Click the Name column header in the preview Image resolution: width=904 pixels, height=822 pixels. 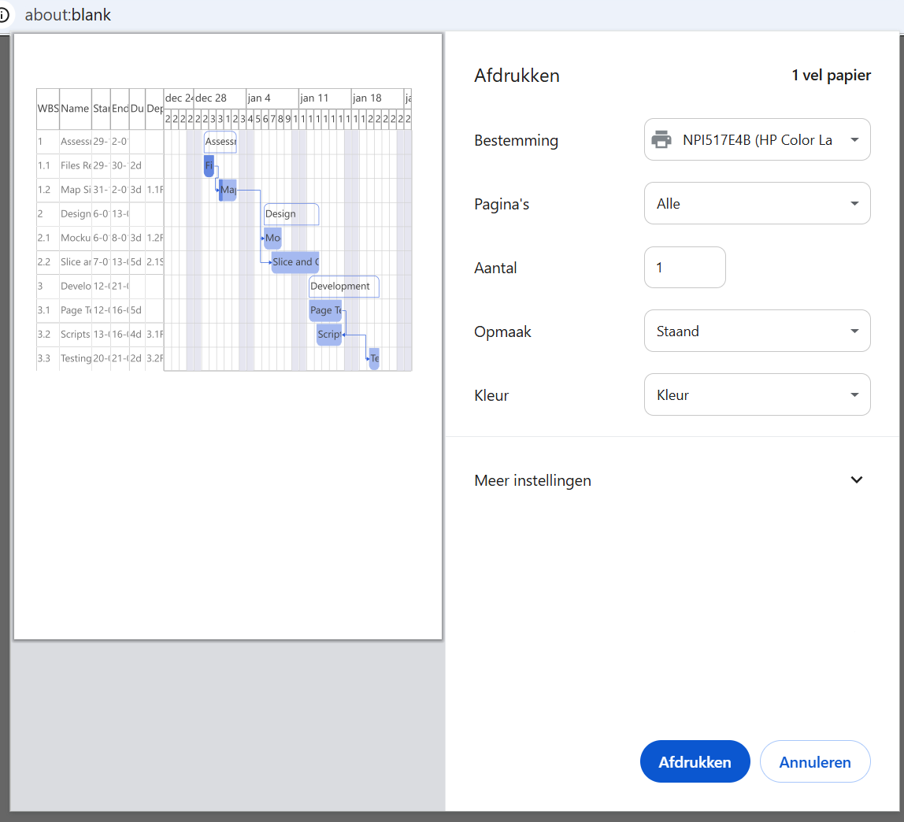76,109
